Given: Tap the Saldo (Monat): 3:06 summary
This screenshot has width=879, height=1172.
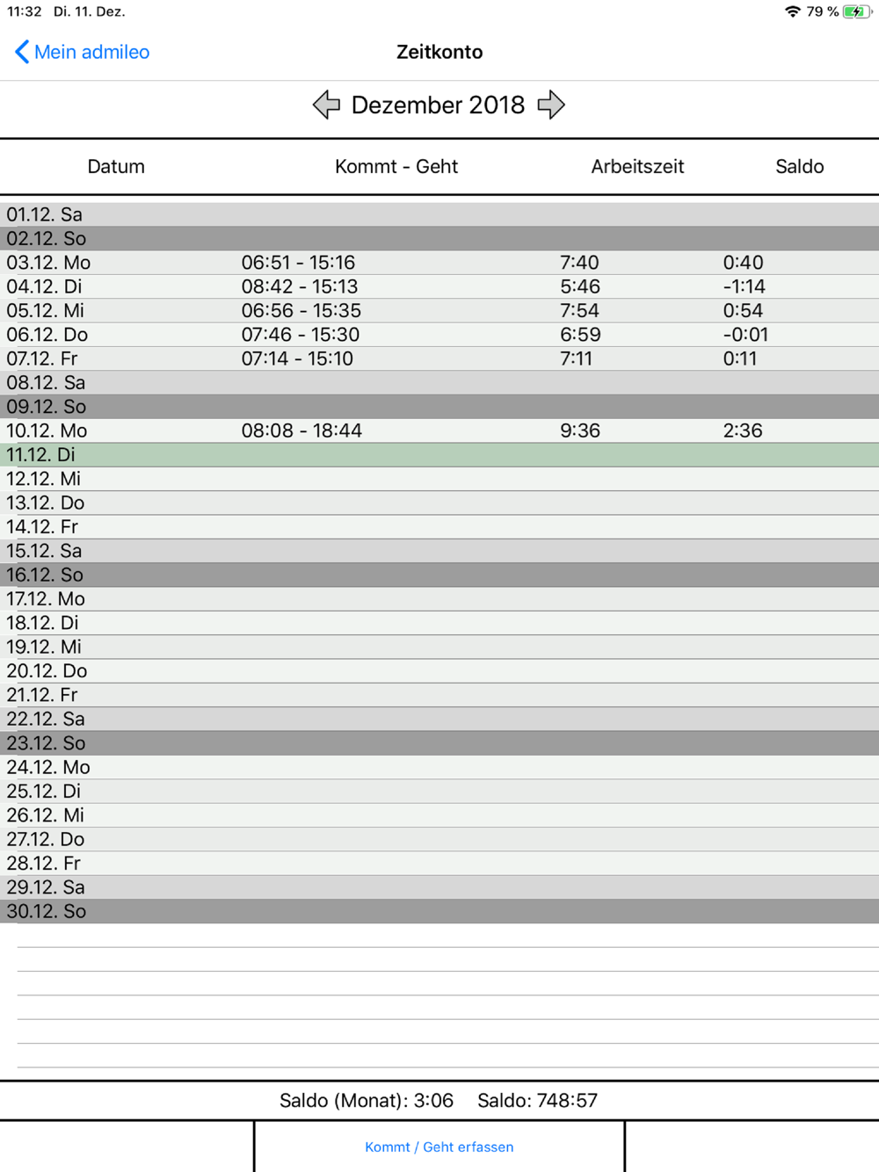Looking at the screenshot, I should pyautogui.click(x=367, y=1100).
